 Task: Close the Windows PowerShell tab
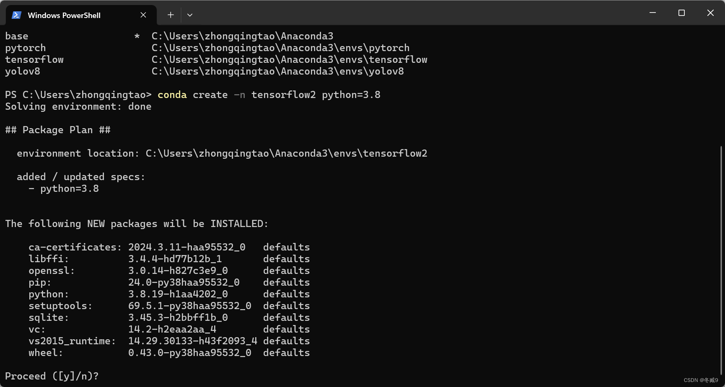pyautogui.click(x=143, y=15)
